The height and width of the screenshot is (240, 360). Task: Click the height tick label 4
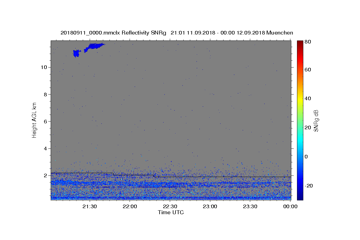coord(45,148)
